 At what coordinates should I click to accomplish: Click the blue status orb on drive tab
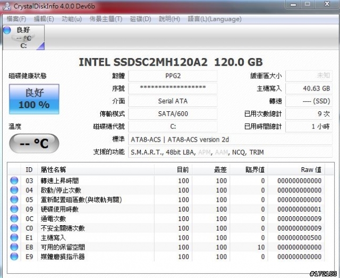pos(7,30)
